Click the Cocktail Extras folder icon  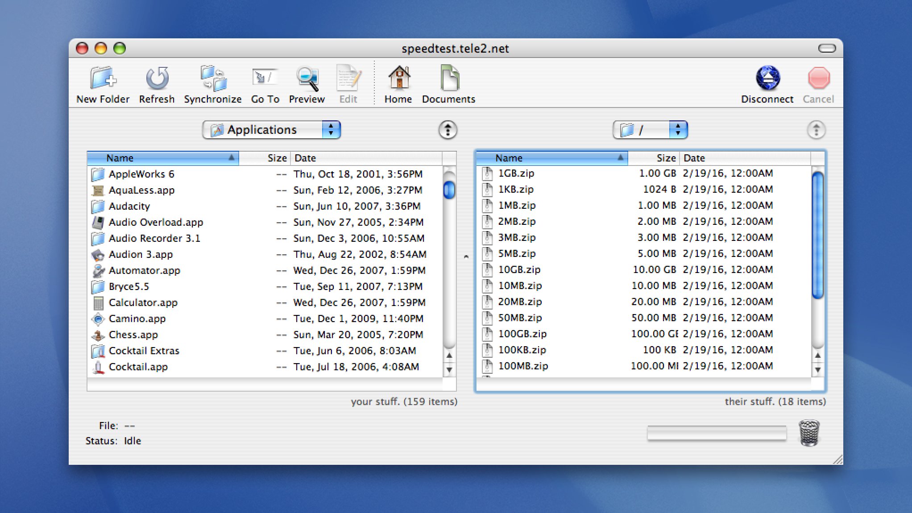click(x=98, y=351)
